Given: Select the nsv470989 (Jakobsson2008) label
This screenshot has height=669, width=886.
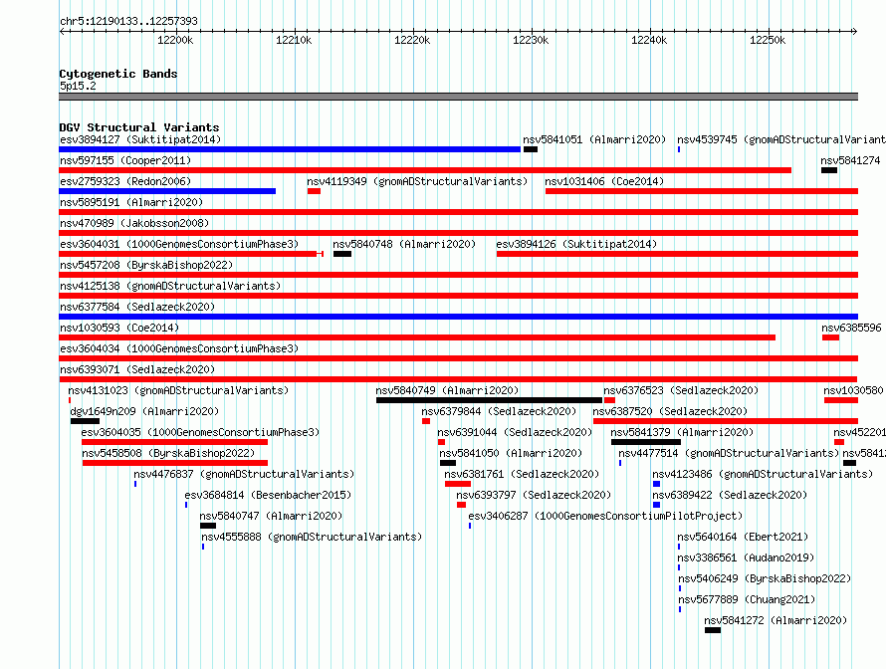Looking at the screenshot, I should pyautogui.click(x=134, y=223).
